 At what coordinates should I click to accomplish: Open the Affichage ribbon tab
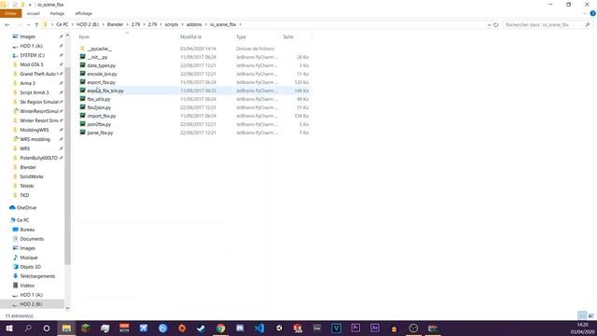pos(83,13)
